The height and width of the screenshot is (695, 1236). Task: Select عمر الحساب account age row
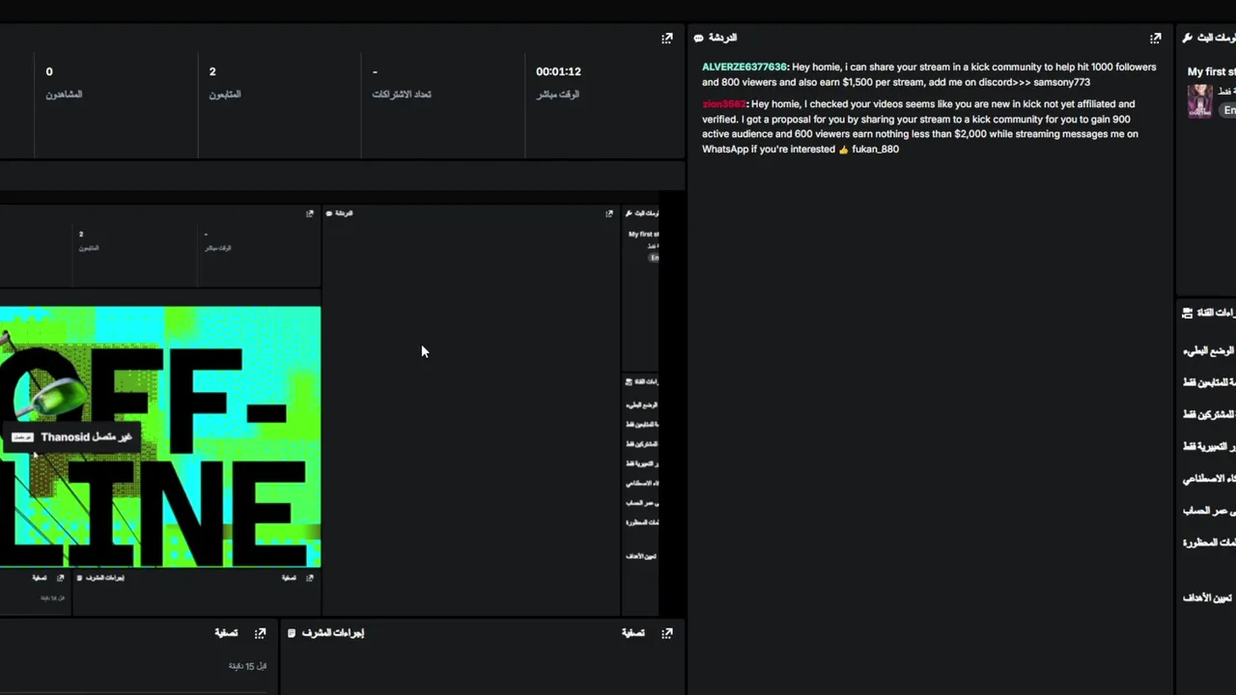[x=1208, y=511]
